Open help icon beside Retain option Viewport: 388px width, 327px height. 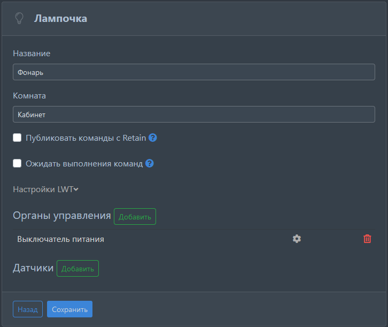coord(153,138)
